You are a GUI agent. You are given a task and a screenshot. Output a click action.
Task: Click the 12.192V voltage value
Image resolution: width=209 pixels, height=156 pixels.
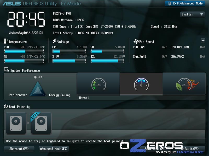tap(119, 57)
